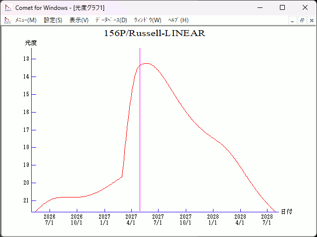Open the 表示(V) view menu
The width and height of the screenshot is (317, 237).
tap(79, 20)
